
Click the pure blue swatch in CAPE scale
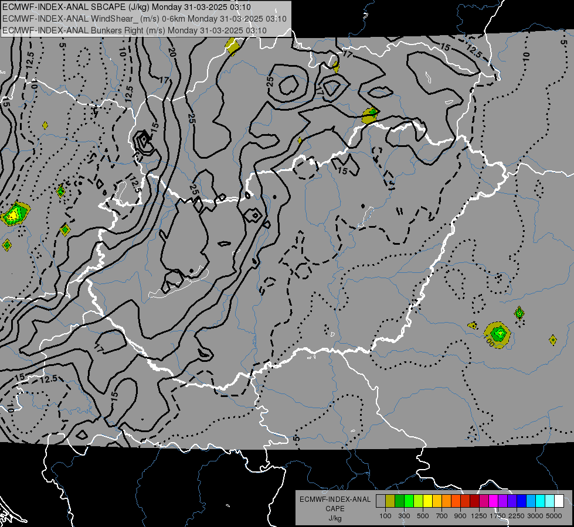coord(522,501)
